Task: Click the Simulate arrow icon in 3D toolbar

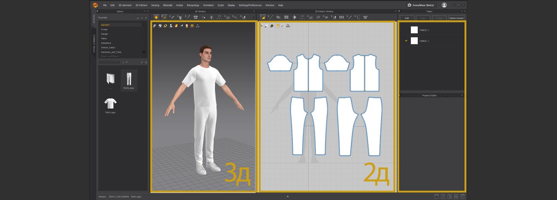Action: click(x=156, y=17)
